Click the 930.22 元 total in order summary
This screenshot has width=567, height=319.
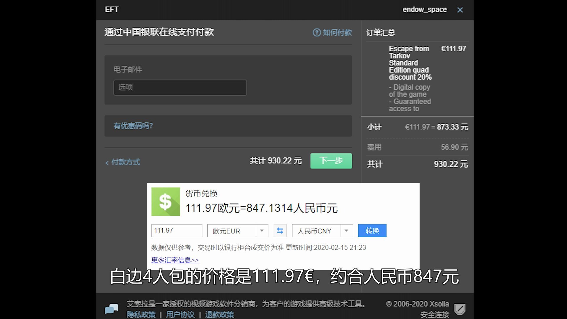tap(451, 164)
